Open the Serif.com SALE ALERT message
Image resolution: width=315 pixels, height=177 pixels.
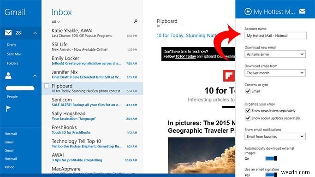click(x=92, y=102)
